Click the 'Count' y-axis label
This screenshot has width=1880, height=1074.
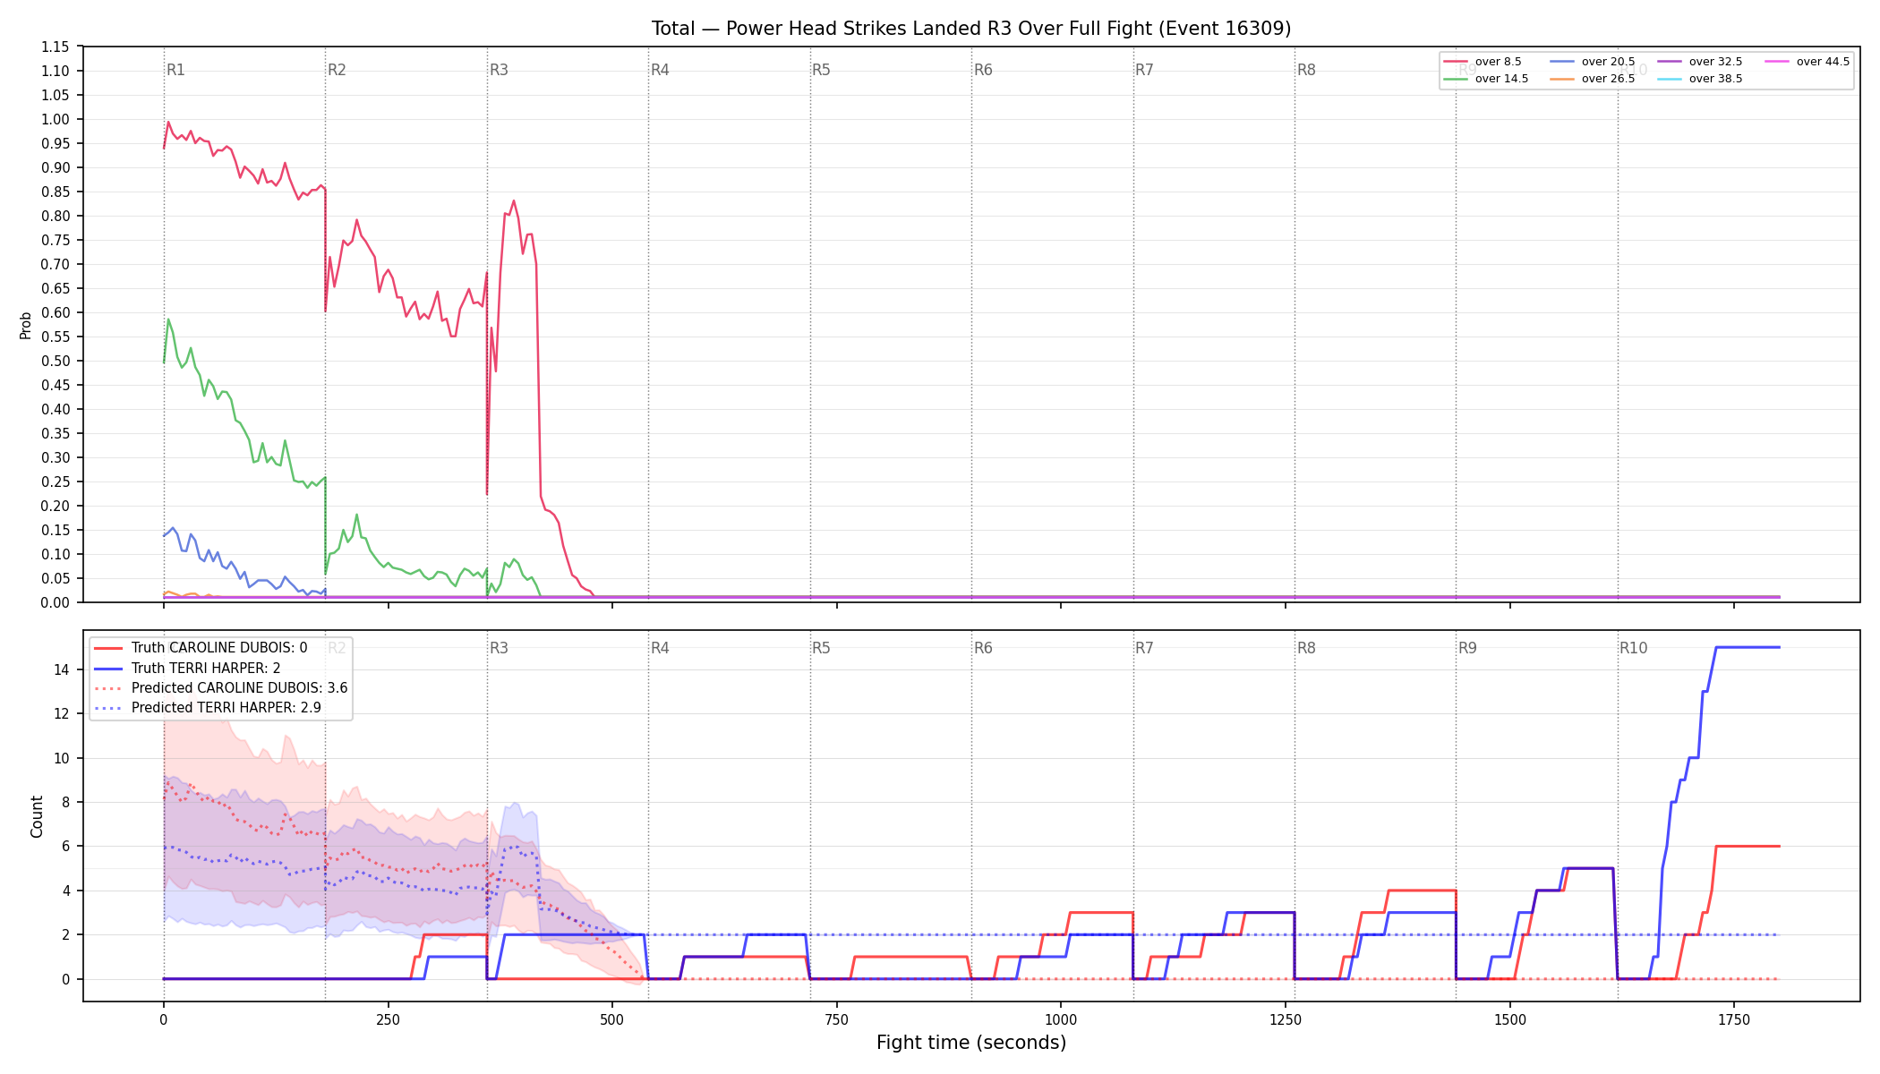point(37,816)
